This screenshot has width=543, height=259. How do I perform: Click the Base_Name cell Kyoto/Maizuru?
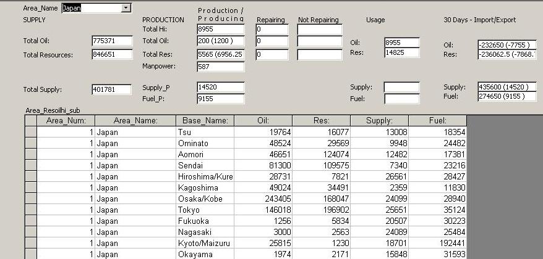tap(205, 243)
